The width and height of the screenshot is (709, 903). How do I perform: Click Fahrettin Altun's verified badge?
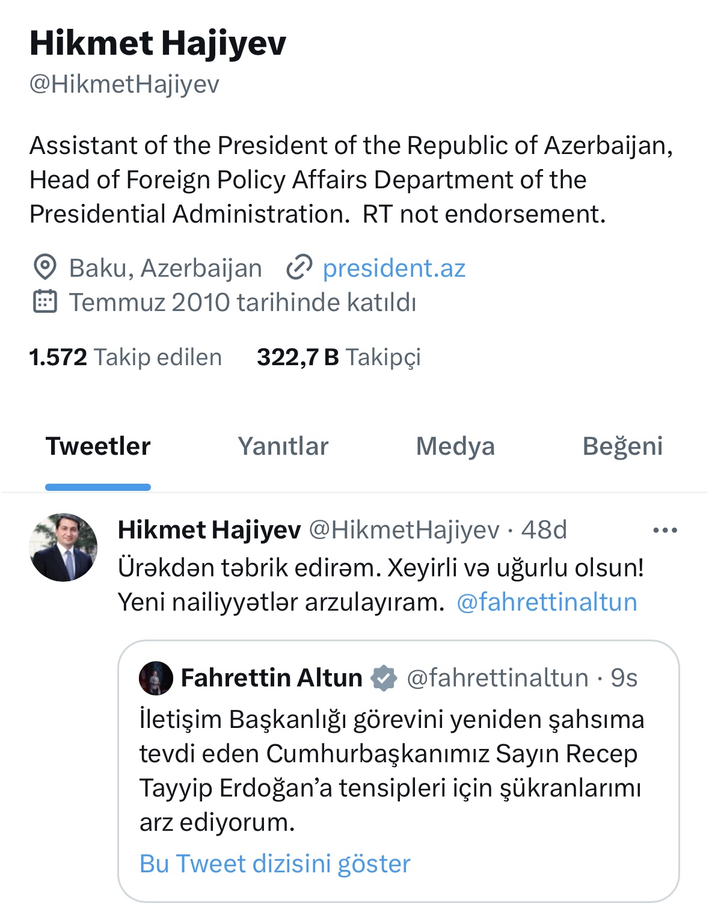384,678
